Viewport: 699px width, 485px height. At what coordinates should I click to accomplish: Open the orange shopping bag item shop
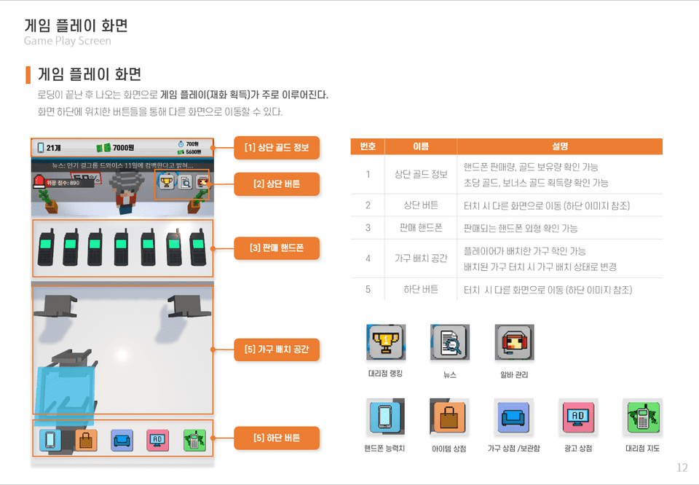[86, 440]
